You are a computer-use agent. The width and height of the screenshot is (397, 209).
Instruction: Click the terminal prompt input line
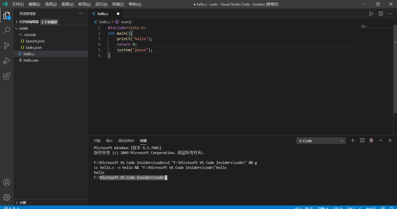click(x=131, y=178)
